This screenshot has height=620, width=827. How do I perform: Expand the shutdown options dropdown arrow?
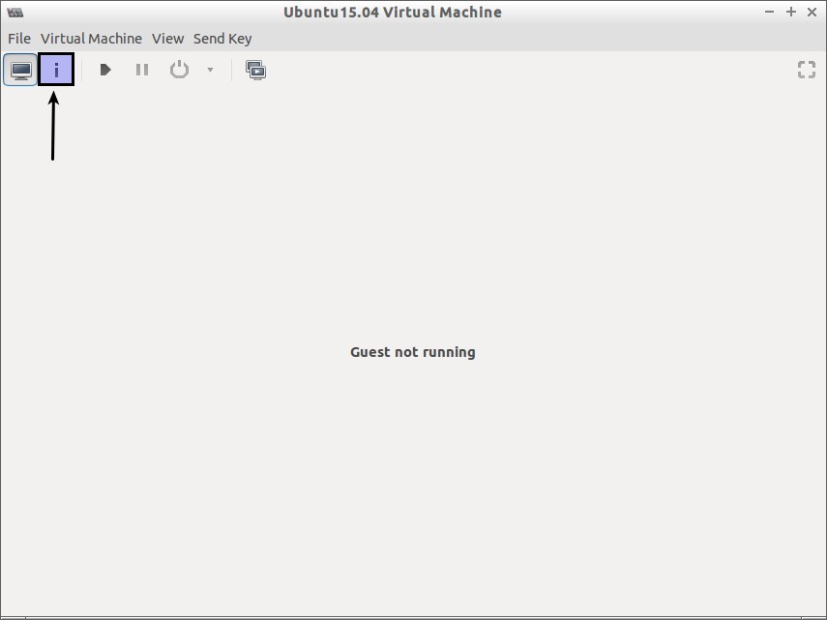tap(211, 70)
